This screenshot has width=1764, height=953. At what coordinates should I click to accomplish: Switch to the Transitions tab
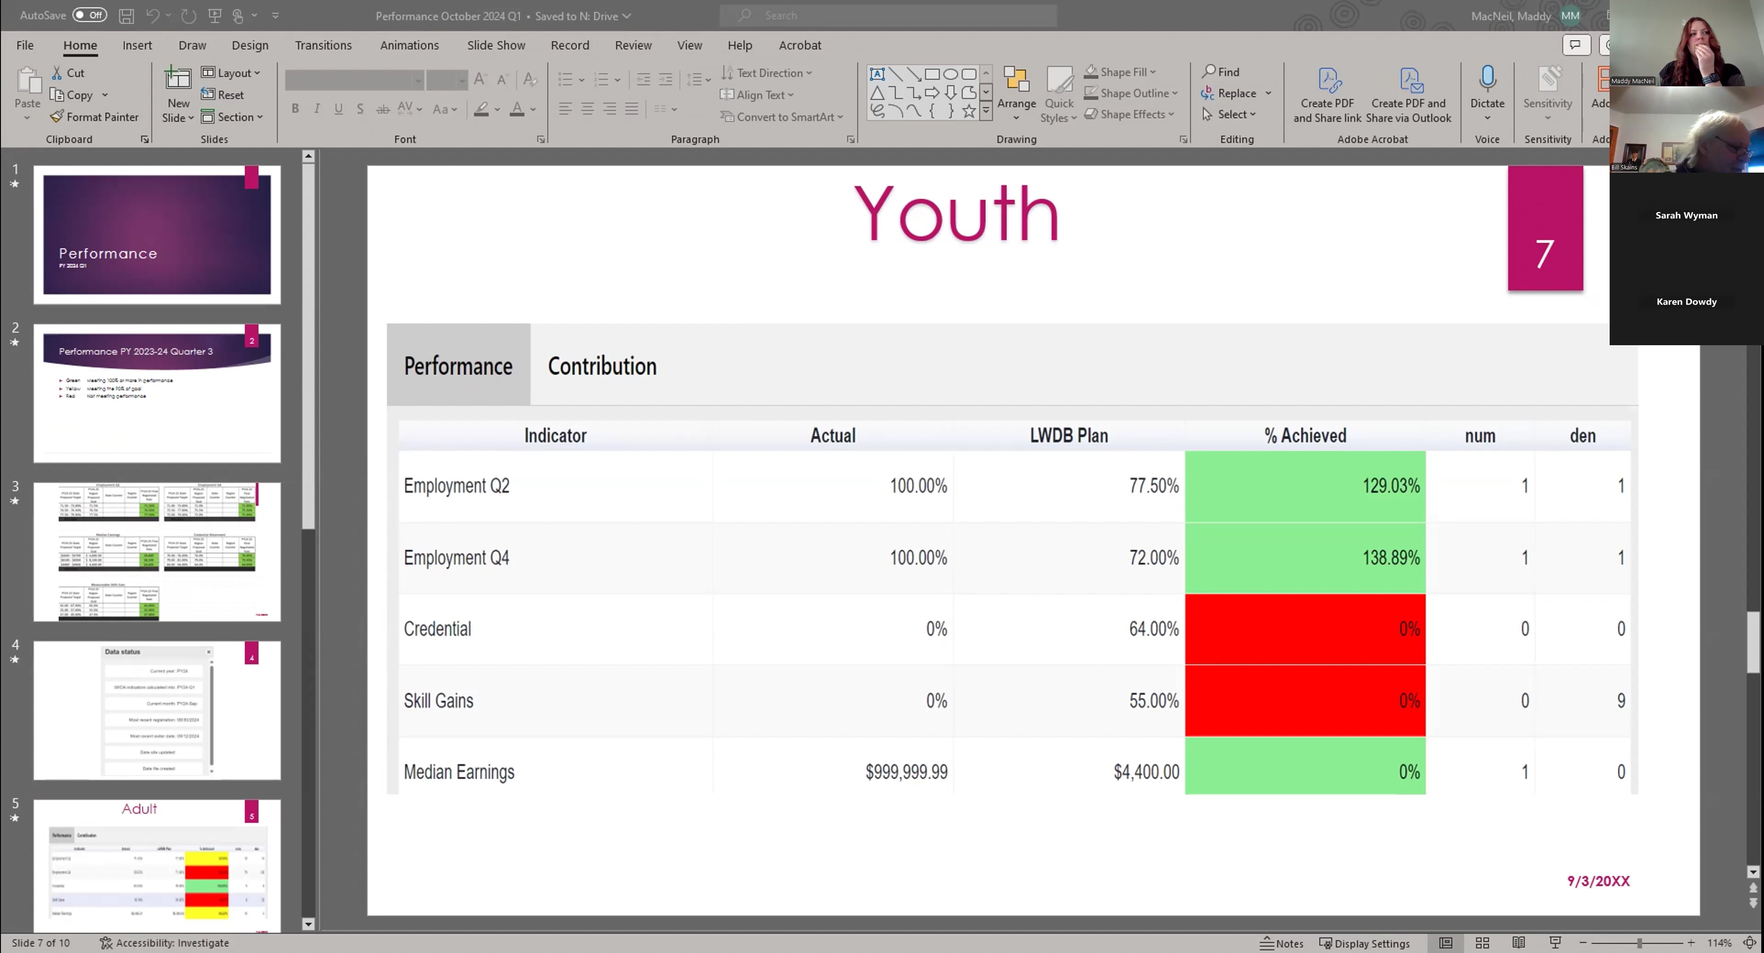[x=323, y=45]
